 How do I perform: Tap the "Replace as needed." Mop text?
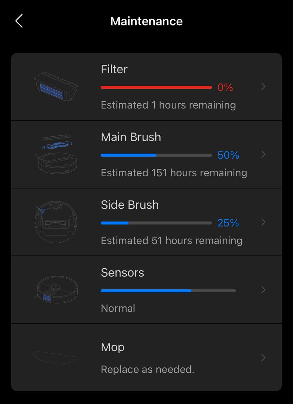tap(147, 369)
